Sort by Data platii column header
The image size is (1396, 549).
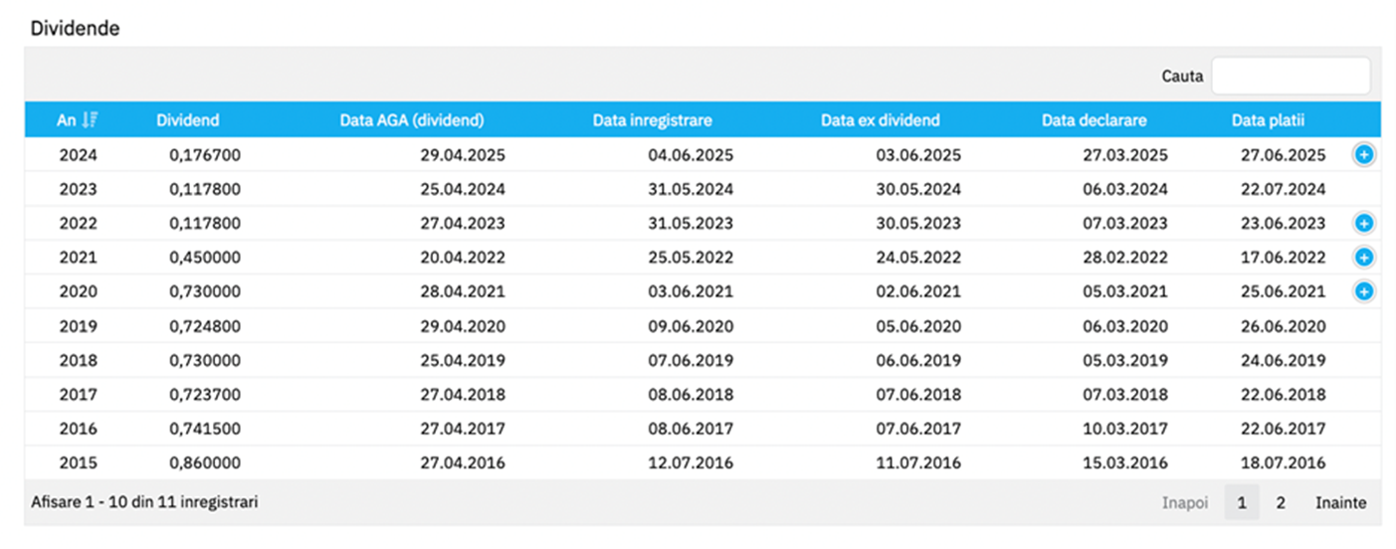coord(1268,120)
